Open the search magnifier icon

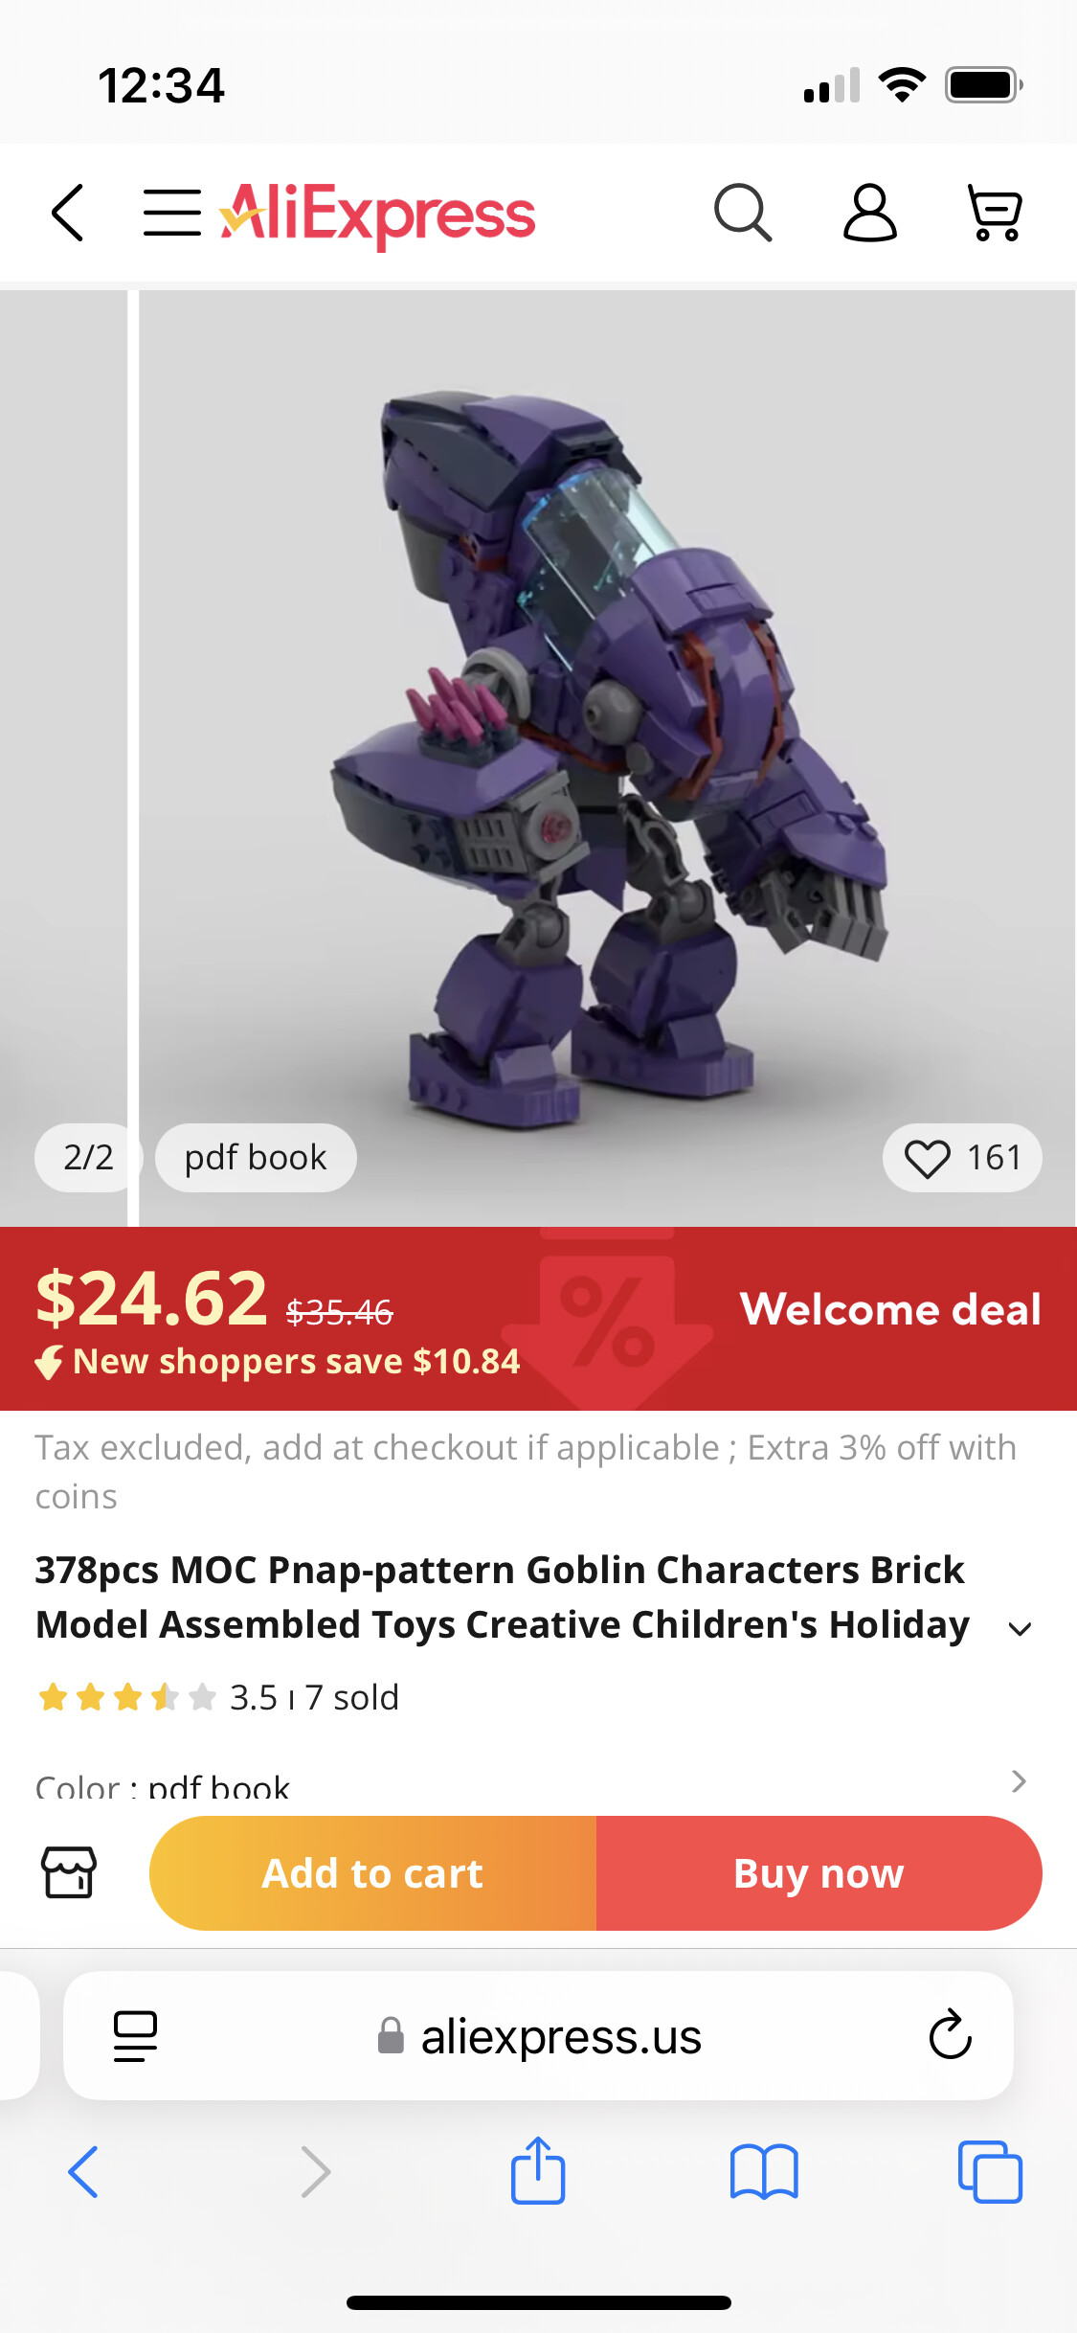pyautogui.click(x=742, y=213)
